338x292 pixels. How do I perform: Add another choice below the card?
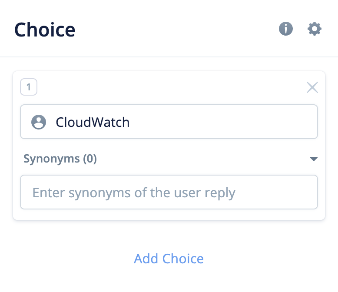tap(169, 259)
